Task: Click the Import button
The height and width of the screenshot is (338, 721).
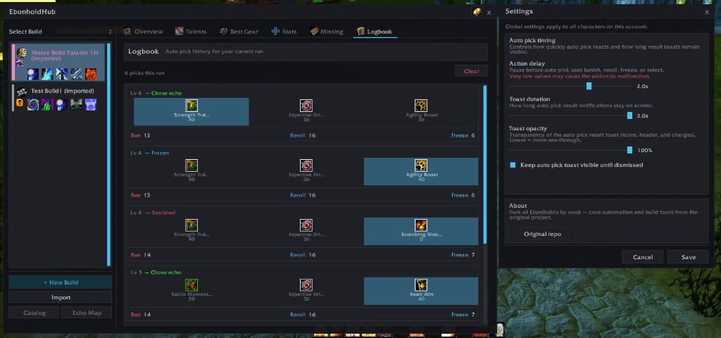Action: (61, 297)
